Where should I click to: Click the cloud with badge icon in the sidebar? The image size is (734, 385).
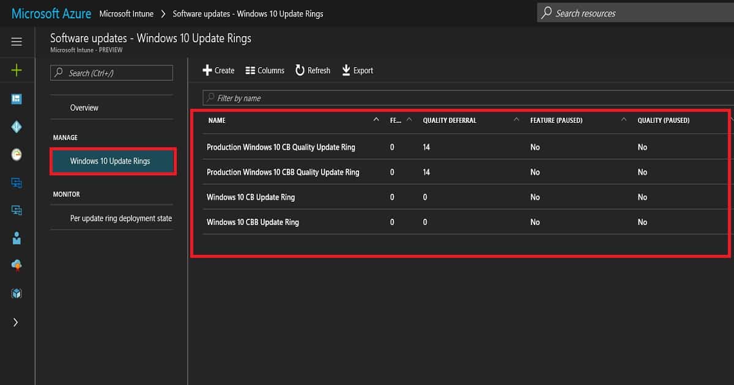(17, 265)
